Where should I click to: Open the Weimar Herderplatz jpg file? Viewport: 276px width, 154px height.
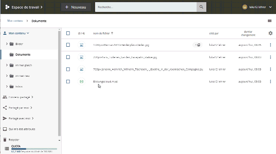(x=121, y=45)
